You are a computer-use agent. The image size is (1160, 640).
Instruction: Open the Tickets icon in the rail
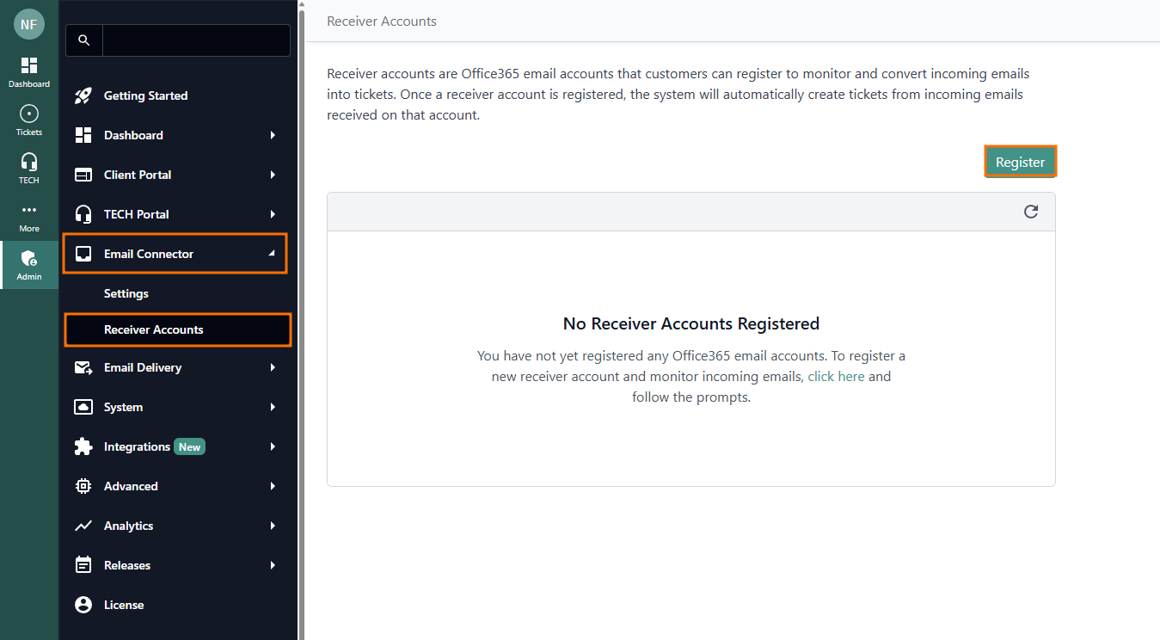tap(29, 120)
